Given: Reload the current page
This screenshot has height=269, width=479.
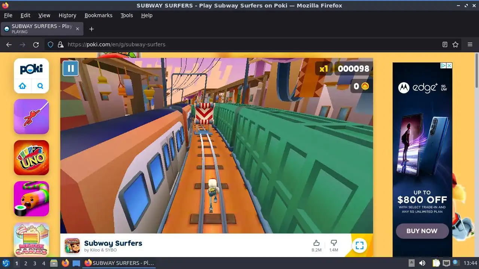Looking at the screenshot, I should point(36,44).
